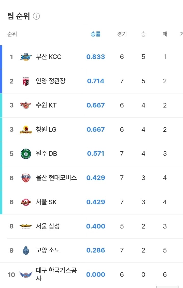The height and width of the screenshot is (288, 183).
Task: Open the 서울 SK Knights logo
Action: (26, 202)
